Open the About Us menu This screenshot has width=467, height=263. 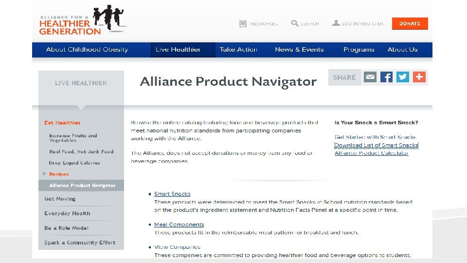tap(402, 50)
